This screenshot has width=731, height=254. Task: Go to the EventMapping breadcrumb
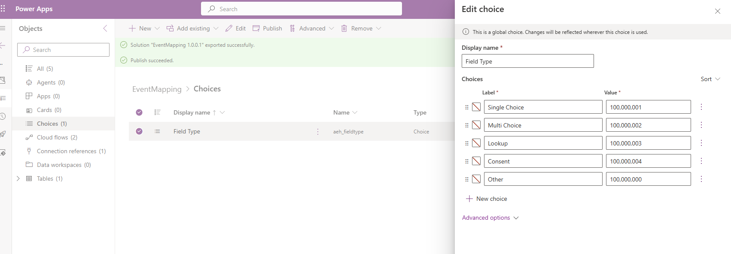(157, 89)
